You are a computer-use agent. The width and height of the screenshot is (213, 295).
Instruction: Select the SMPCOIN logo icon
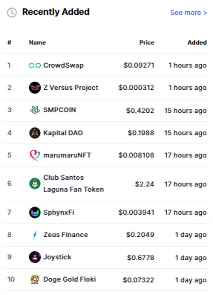pos(35,110)
